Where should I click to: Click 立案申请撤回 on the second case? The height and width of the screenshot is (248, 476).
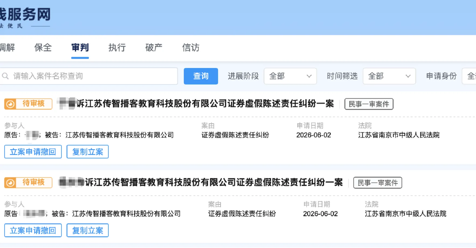pyautogui.click(x=33, y=230)
